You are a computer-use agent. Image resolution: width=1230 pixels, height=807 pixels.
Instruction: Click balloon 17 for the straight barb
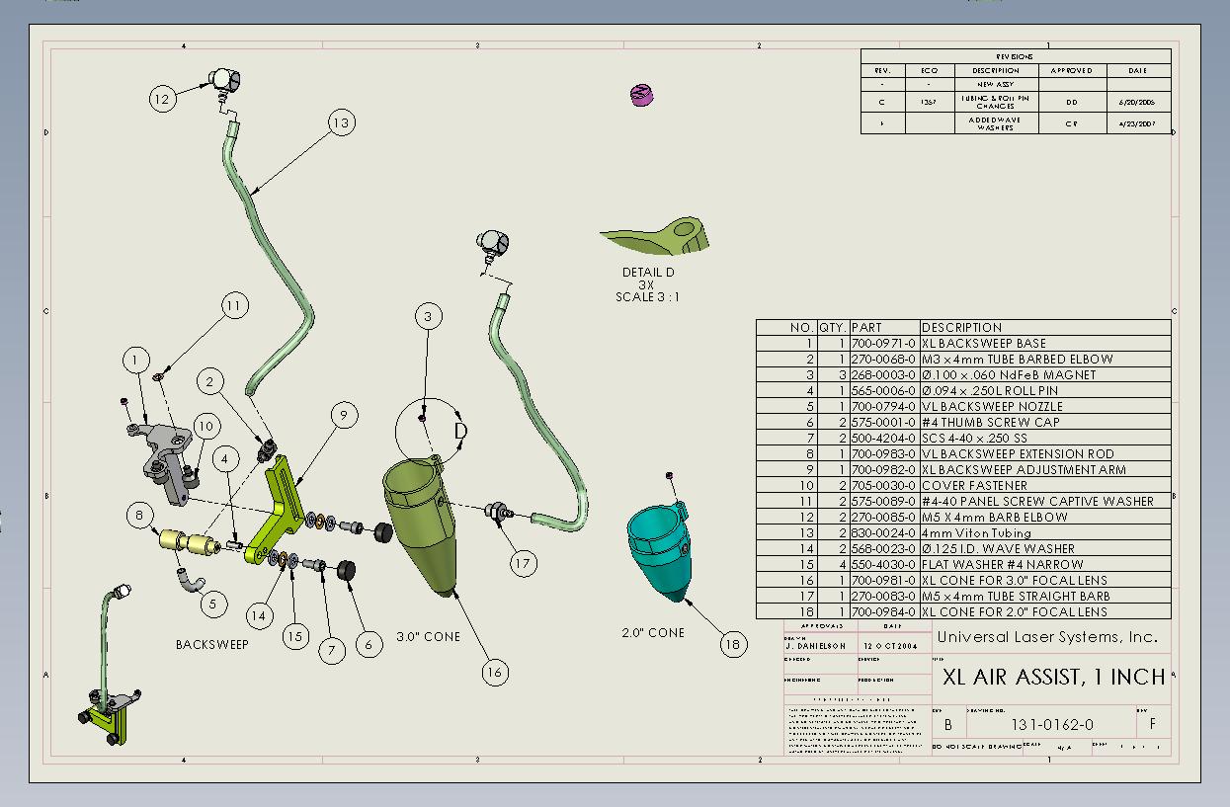pyautogui.click(x=524, y=563)
